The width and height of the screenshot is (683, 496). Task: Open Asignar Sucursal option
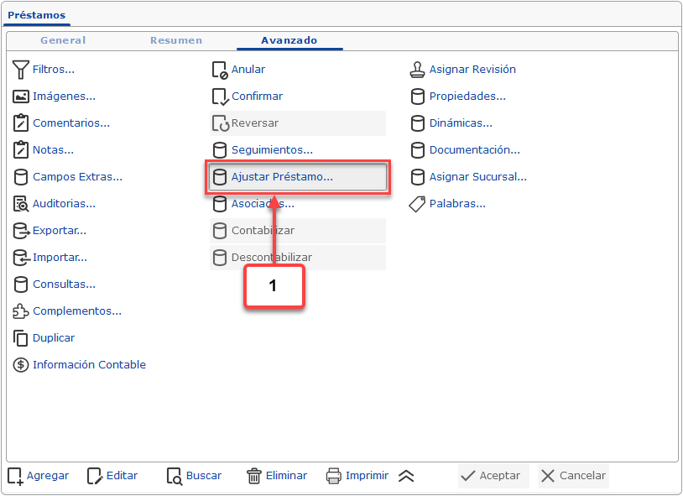point(477,177)
